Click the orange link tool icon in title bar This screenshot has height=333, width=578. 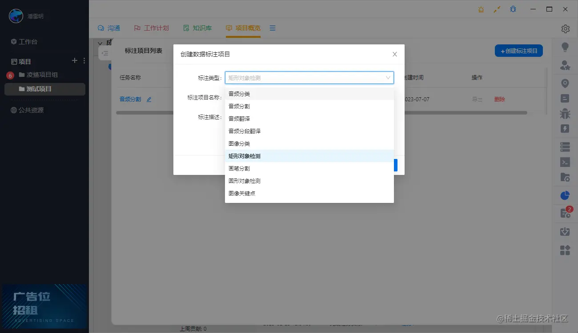pos(497,9)
